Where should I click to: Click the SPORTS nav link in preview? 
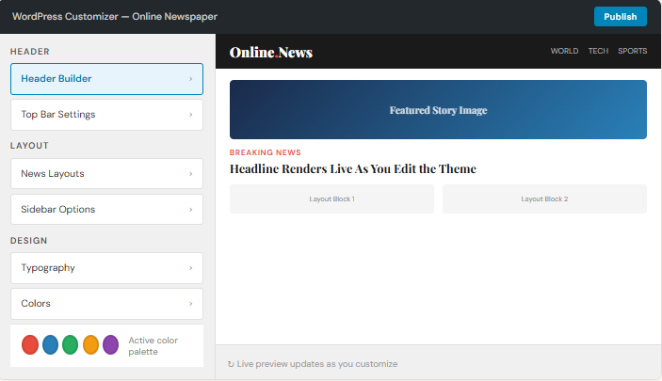pyautogui.click(x=632, y=51)
